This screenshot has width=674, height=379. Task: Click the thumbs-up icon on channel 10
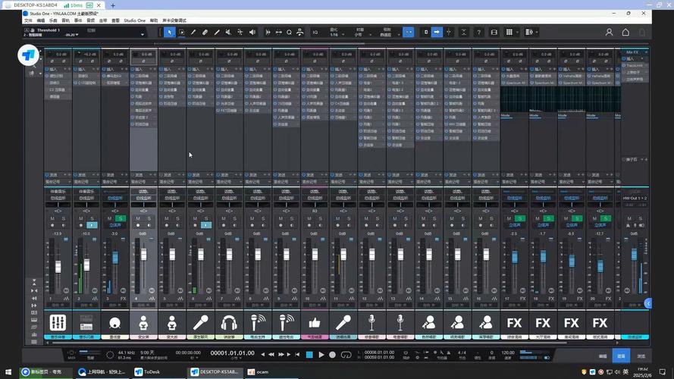315,321
